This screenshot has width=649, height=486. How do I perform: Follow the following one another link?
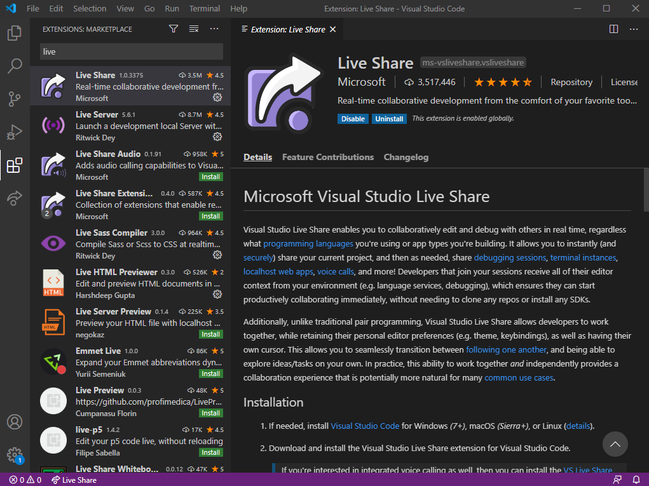click(x=506, y=350)
